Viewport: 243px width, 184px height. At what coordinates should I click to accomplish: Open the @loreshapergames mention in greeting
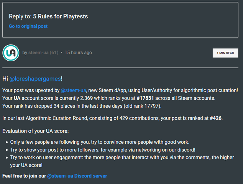[35, 79]
